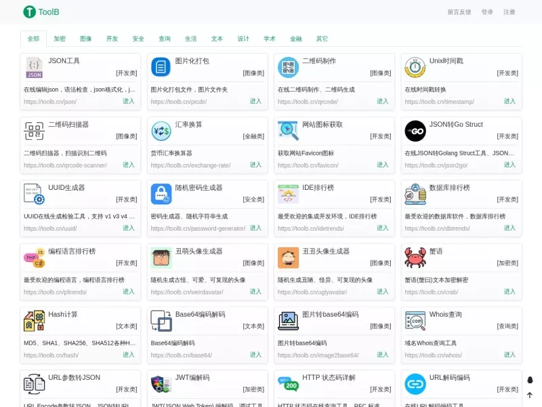Open the https://toolb.cn/uuid/ URL link
This screenshot has height=407, width=542.
[50, 229]
